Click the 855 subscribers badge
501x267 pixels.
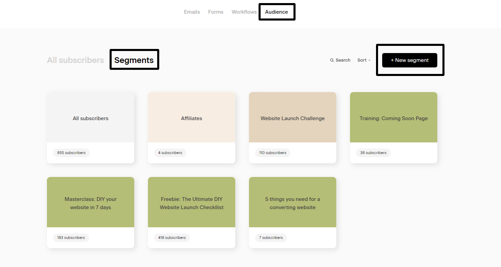(71, 153)
